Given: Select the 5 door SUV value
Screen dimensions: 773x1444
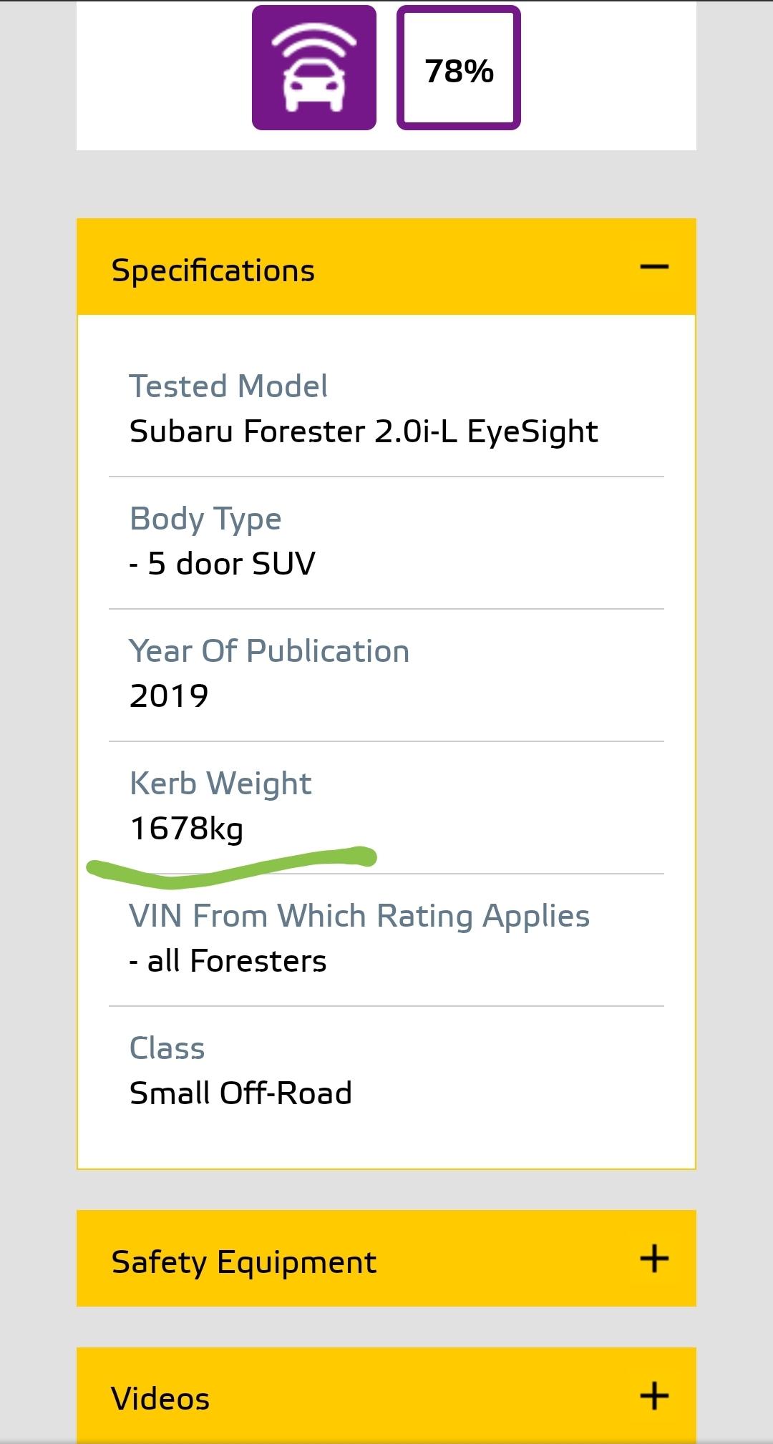Looking at the screenshot, I should click(222, 564).
